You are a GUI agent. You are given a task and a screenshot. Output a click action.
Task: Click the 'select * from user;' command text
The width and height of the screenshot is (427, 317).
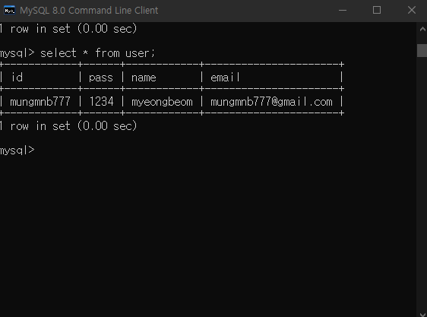coord(97,53)
